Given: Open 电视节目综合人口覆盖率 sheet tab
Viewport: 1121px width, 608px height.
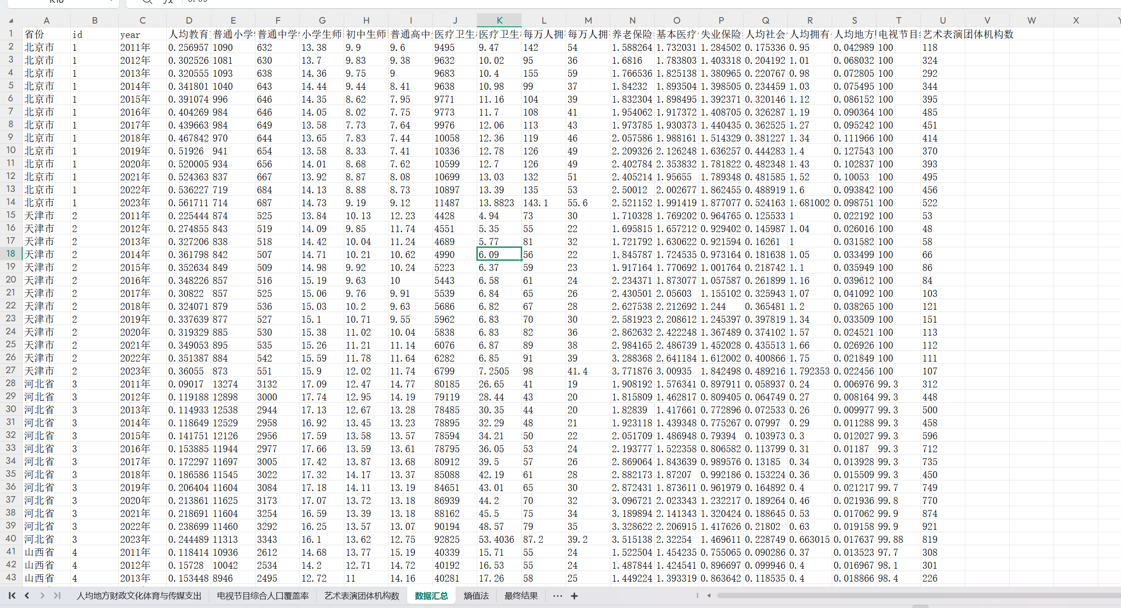Looking at the screenshot, I should pos(262,596).
